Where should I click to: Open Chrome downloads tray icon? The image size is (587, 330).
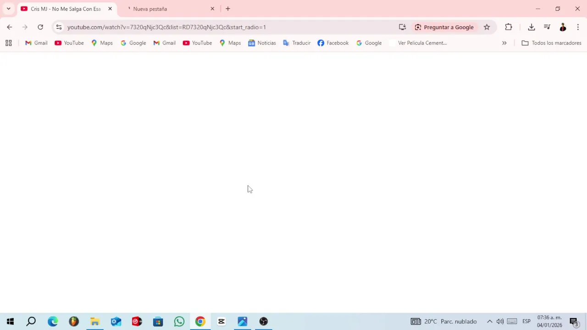coord(532,27)
